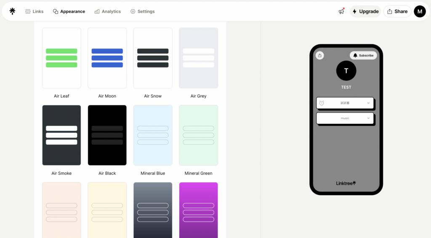Viewport: 431px width, 238px height.
Task: Open the Links tab
Action: click(34, 11)
